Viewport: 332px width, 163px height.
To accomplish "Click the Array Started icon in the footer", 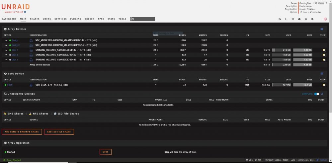I will [x=4, y=160].
